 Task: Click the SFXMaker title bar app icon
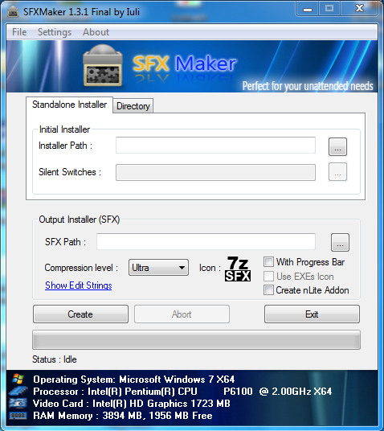(13, 12)
